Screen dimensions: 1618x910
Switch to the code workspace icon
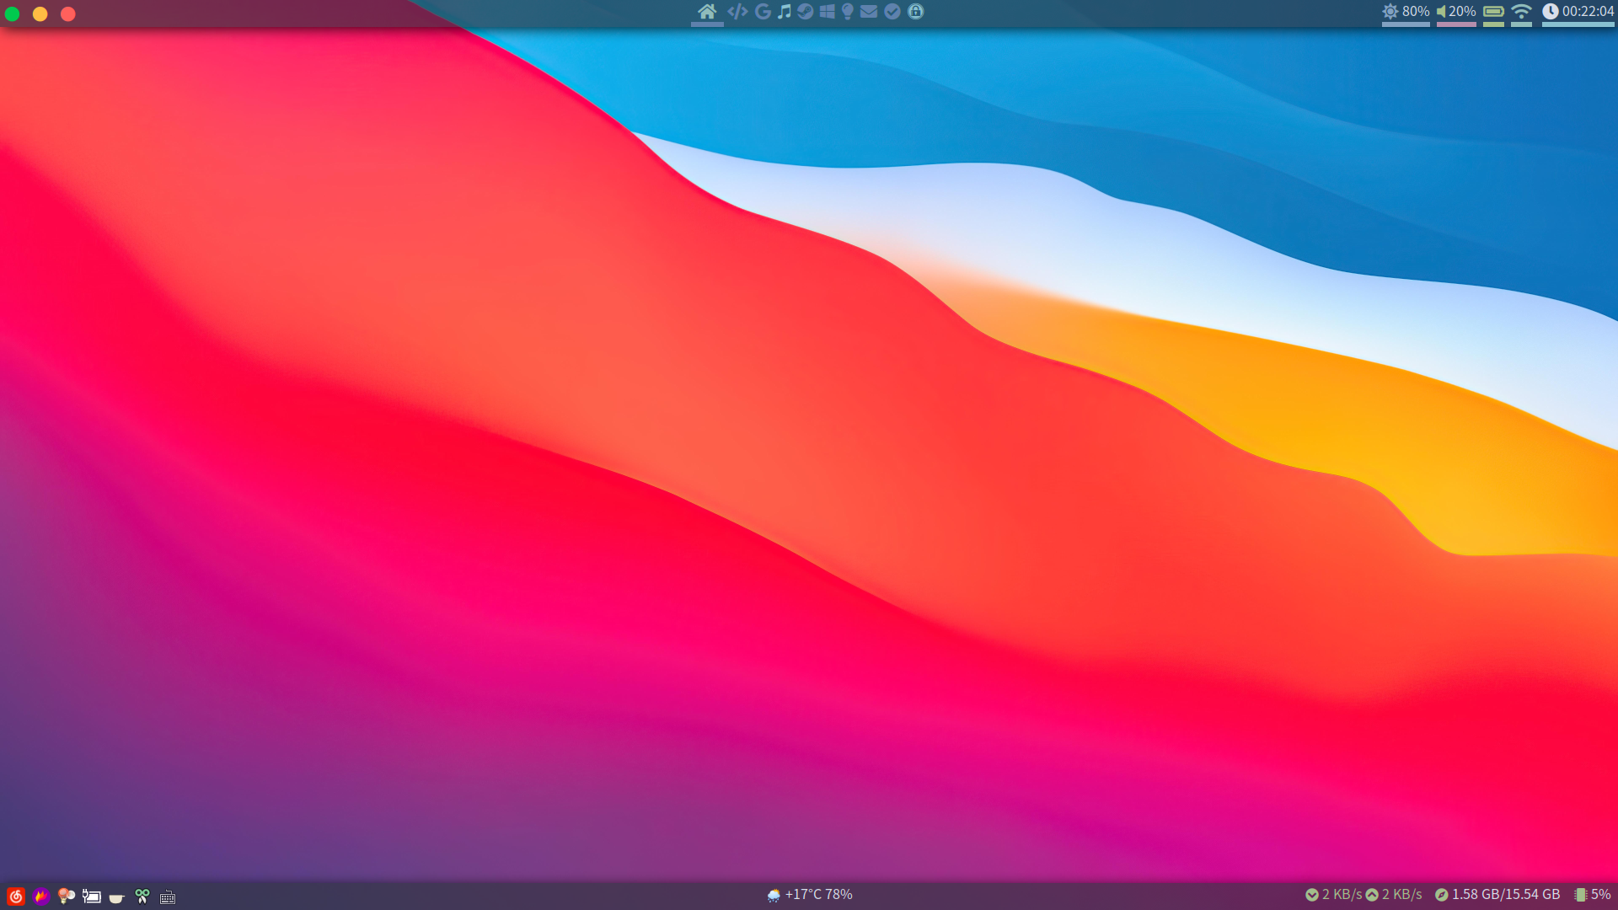coord(737,12)
